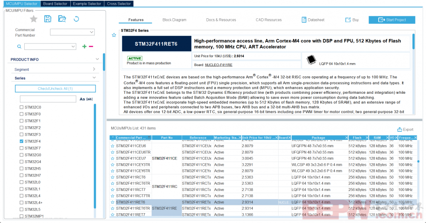
Task: Star the STM32F411RET7 row
Action: click(x=112, y=215)
